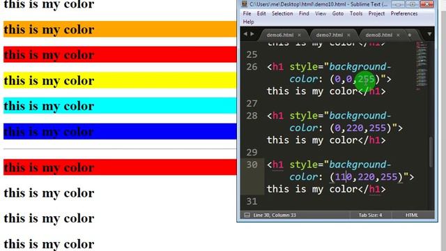Click line number 26 in the gutter

click(x=252, y=67)
